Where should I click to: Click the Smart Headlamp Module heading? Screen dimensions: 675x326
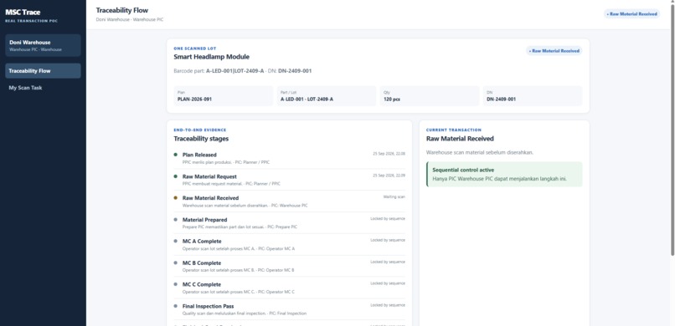tap(211, 57)
